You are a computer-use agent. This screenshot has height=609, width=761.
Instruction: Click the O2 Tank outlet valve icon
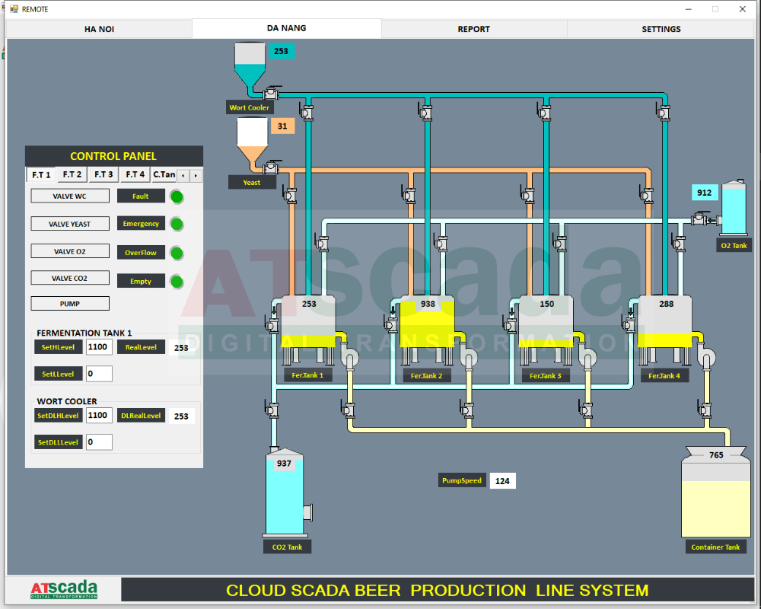tap(699, 218)
